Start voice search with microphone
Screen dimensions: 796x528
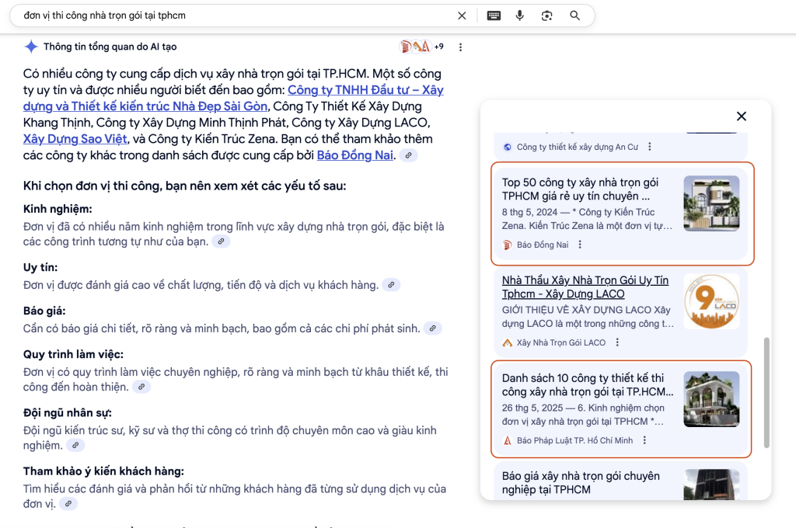pyautogui.click(x=520, y=16)
